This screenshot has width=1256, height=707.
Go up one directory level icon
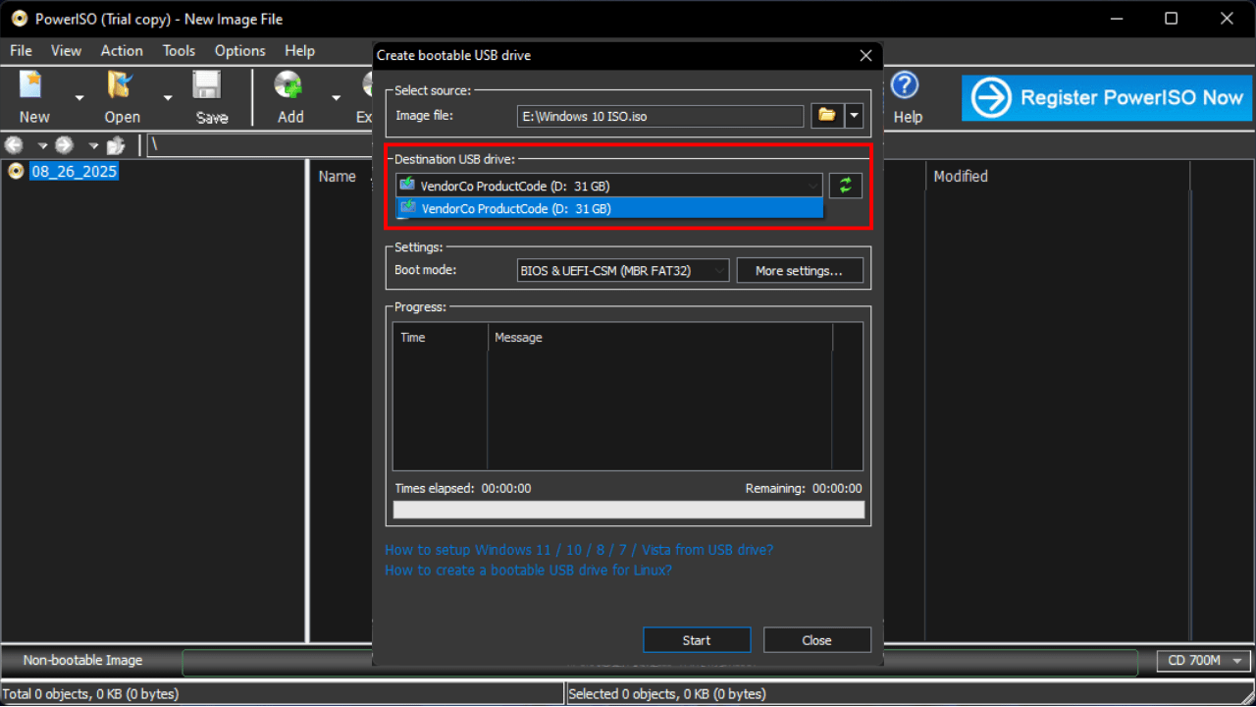115,144
